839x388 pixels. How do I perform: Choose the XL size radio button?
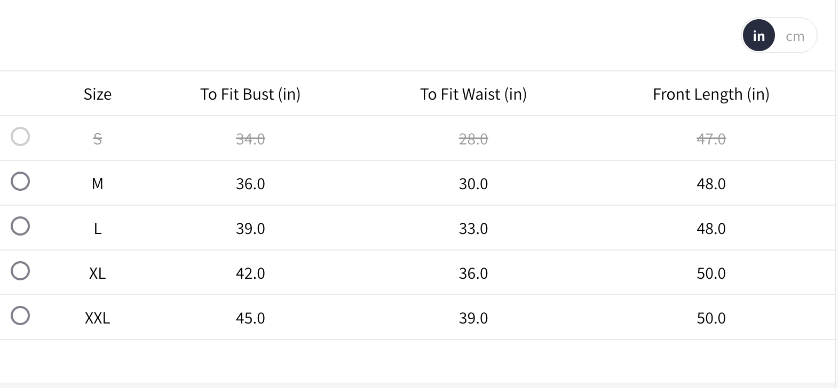[x=20, y=271]
